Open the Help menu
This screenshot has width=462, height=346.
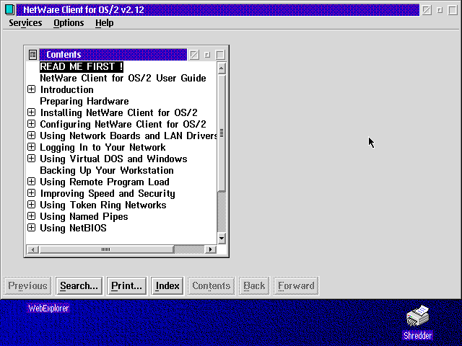pyautogui.click(x=104, y=23)
